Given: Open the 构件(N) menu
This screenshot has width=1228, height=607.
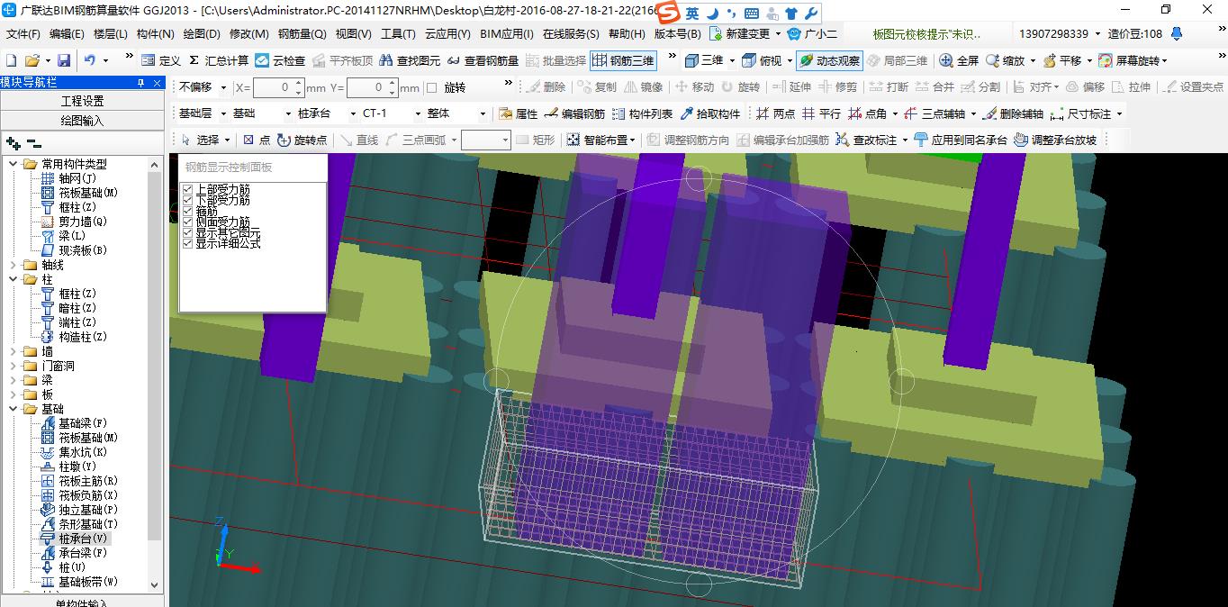Looking at the screenshot, I should click(x=155, y=34).
